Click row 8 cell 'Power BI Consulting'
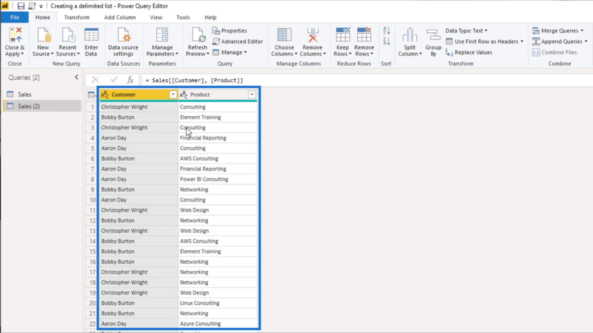The width and height of the screenshot is (593, 333). (x=218, y=179)
